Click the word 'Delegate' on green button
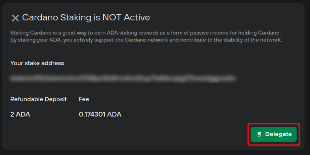Viewport: 310px width, 155px height. tap(279, 134)
